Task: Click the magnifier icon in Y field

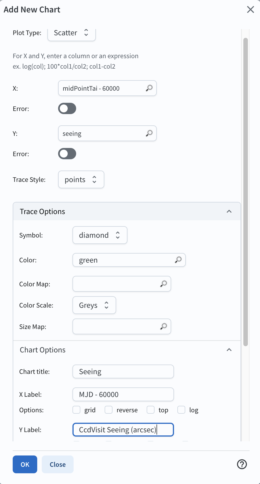Action: pyautogui.click(x=149, y=133)
